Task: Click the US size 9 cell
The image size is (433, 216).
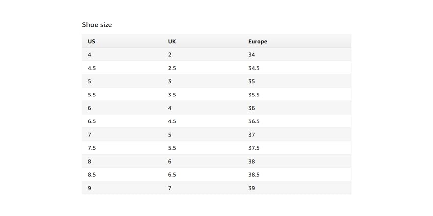Action: coord(89,188)
